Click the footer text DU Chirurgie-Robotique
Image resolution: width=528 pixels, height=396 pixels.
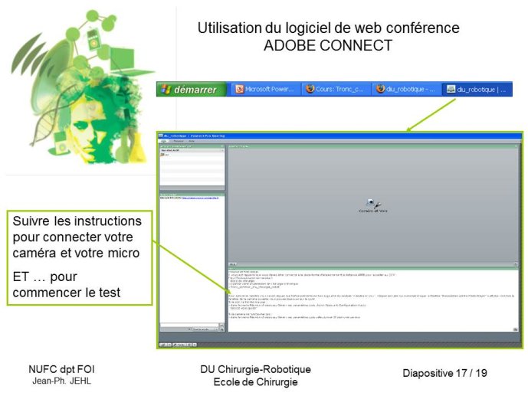tap(255, 369)
